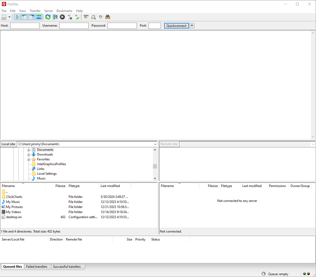Click the binoculars search remote files icon
Screen dimensions: 316x277
(x=108, y=17)
